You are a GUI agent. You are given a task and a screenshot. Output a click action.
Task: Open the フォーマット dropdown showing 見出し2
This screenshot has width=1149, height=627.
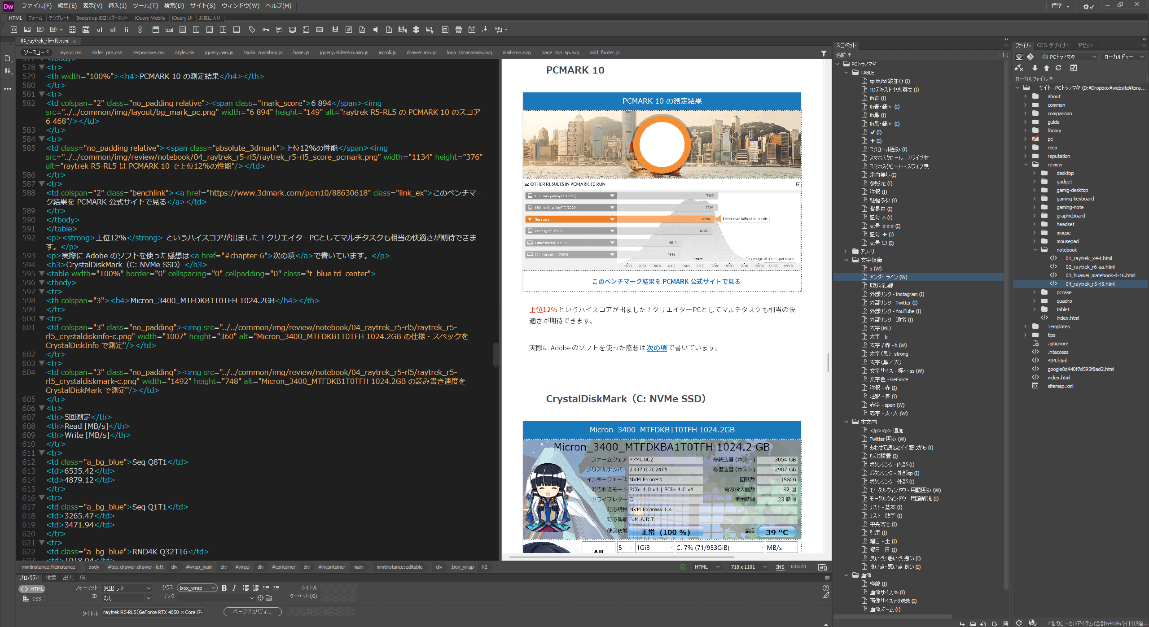(127, 588)
